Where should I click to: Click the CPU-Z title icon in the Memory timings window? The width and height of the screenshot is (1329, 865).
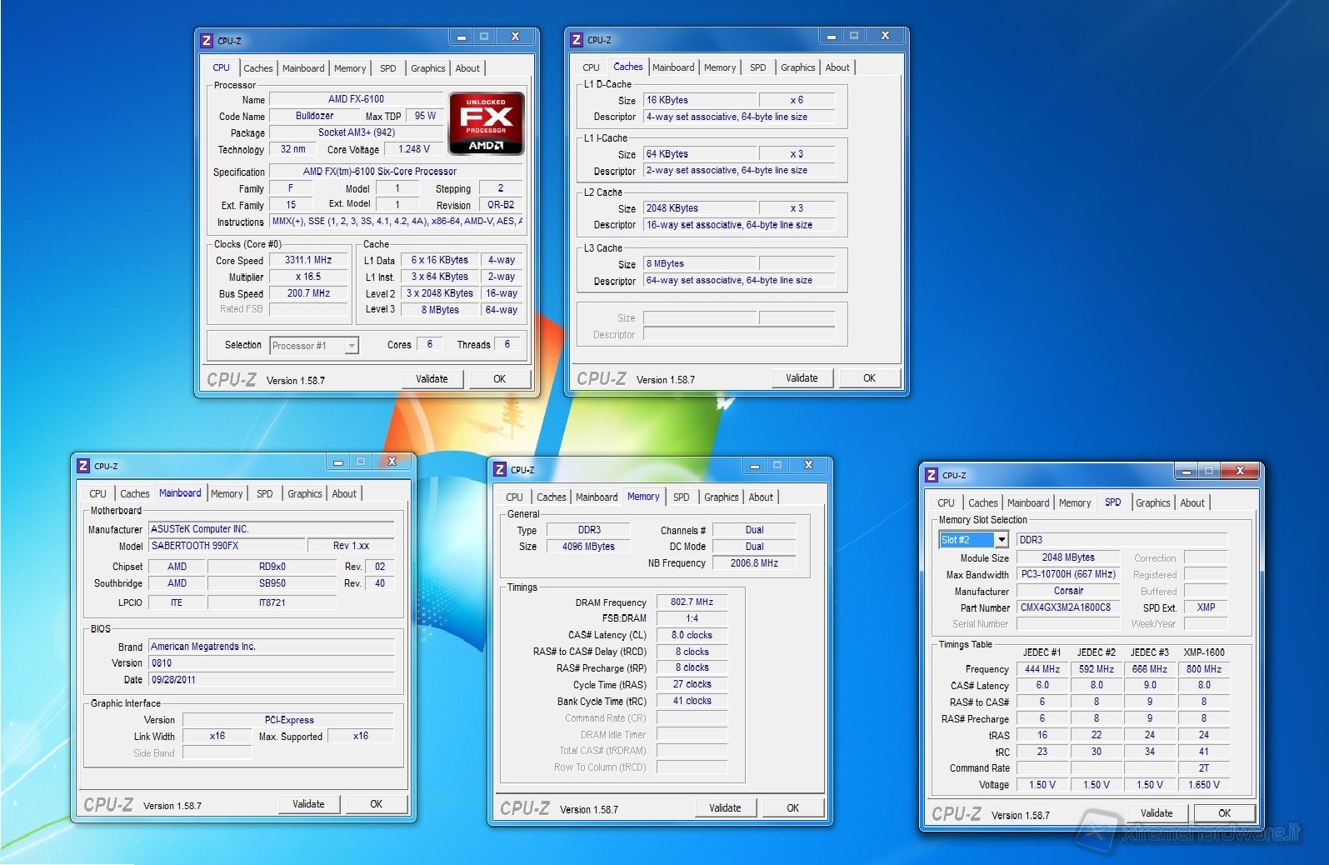(500, 469)
